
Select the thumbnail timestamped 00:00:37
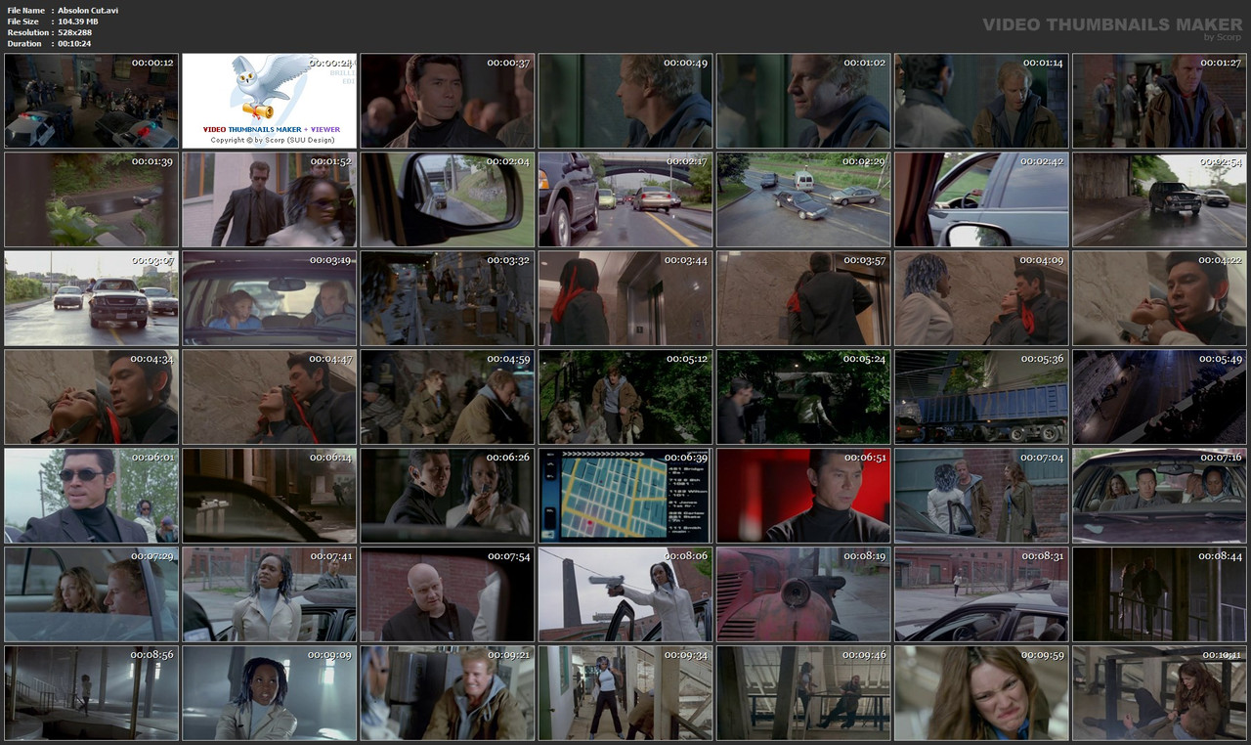click(x=448, y=101)
